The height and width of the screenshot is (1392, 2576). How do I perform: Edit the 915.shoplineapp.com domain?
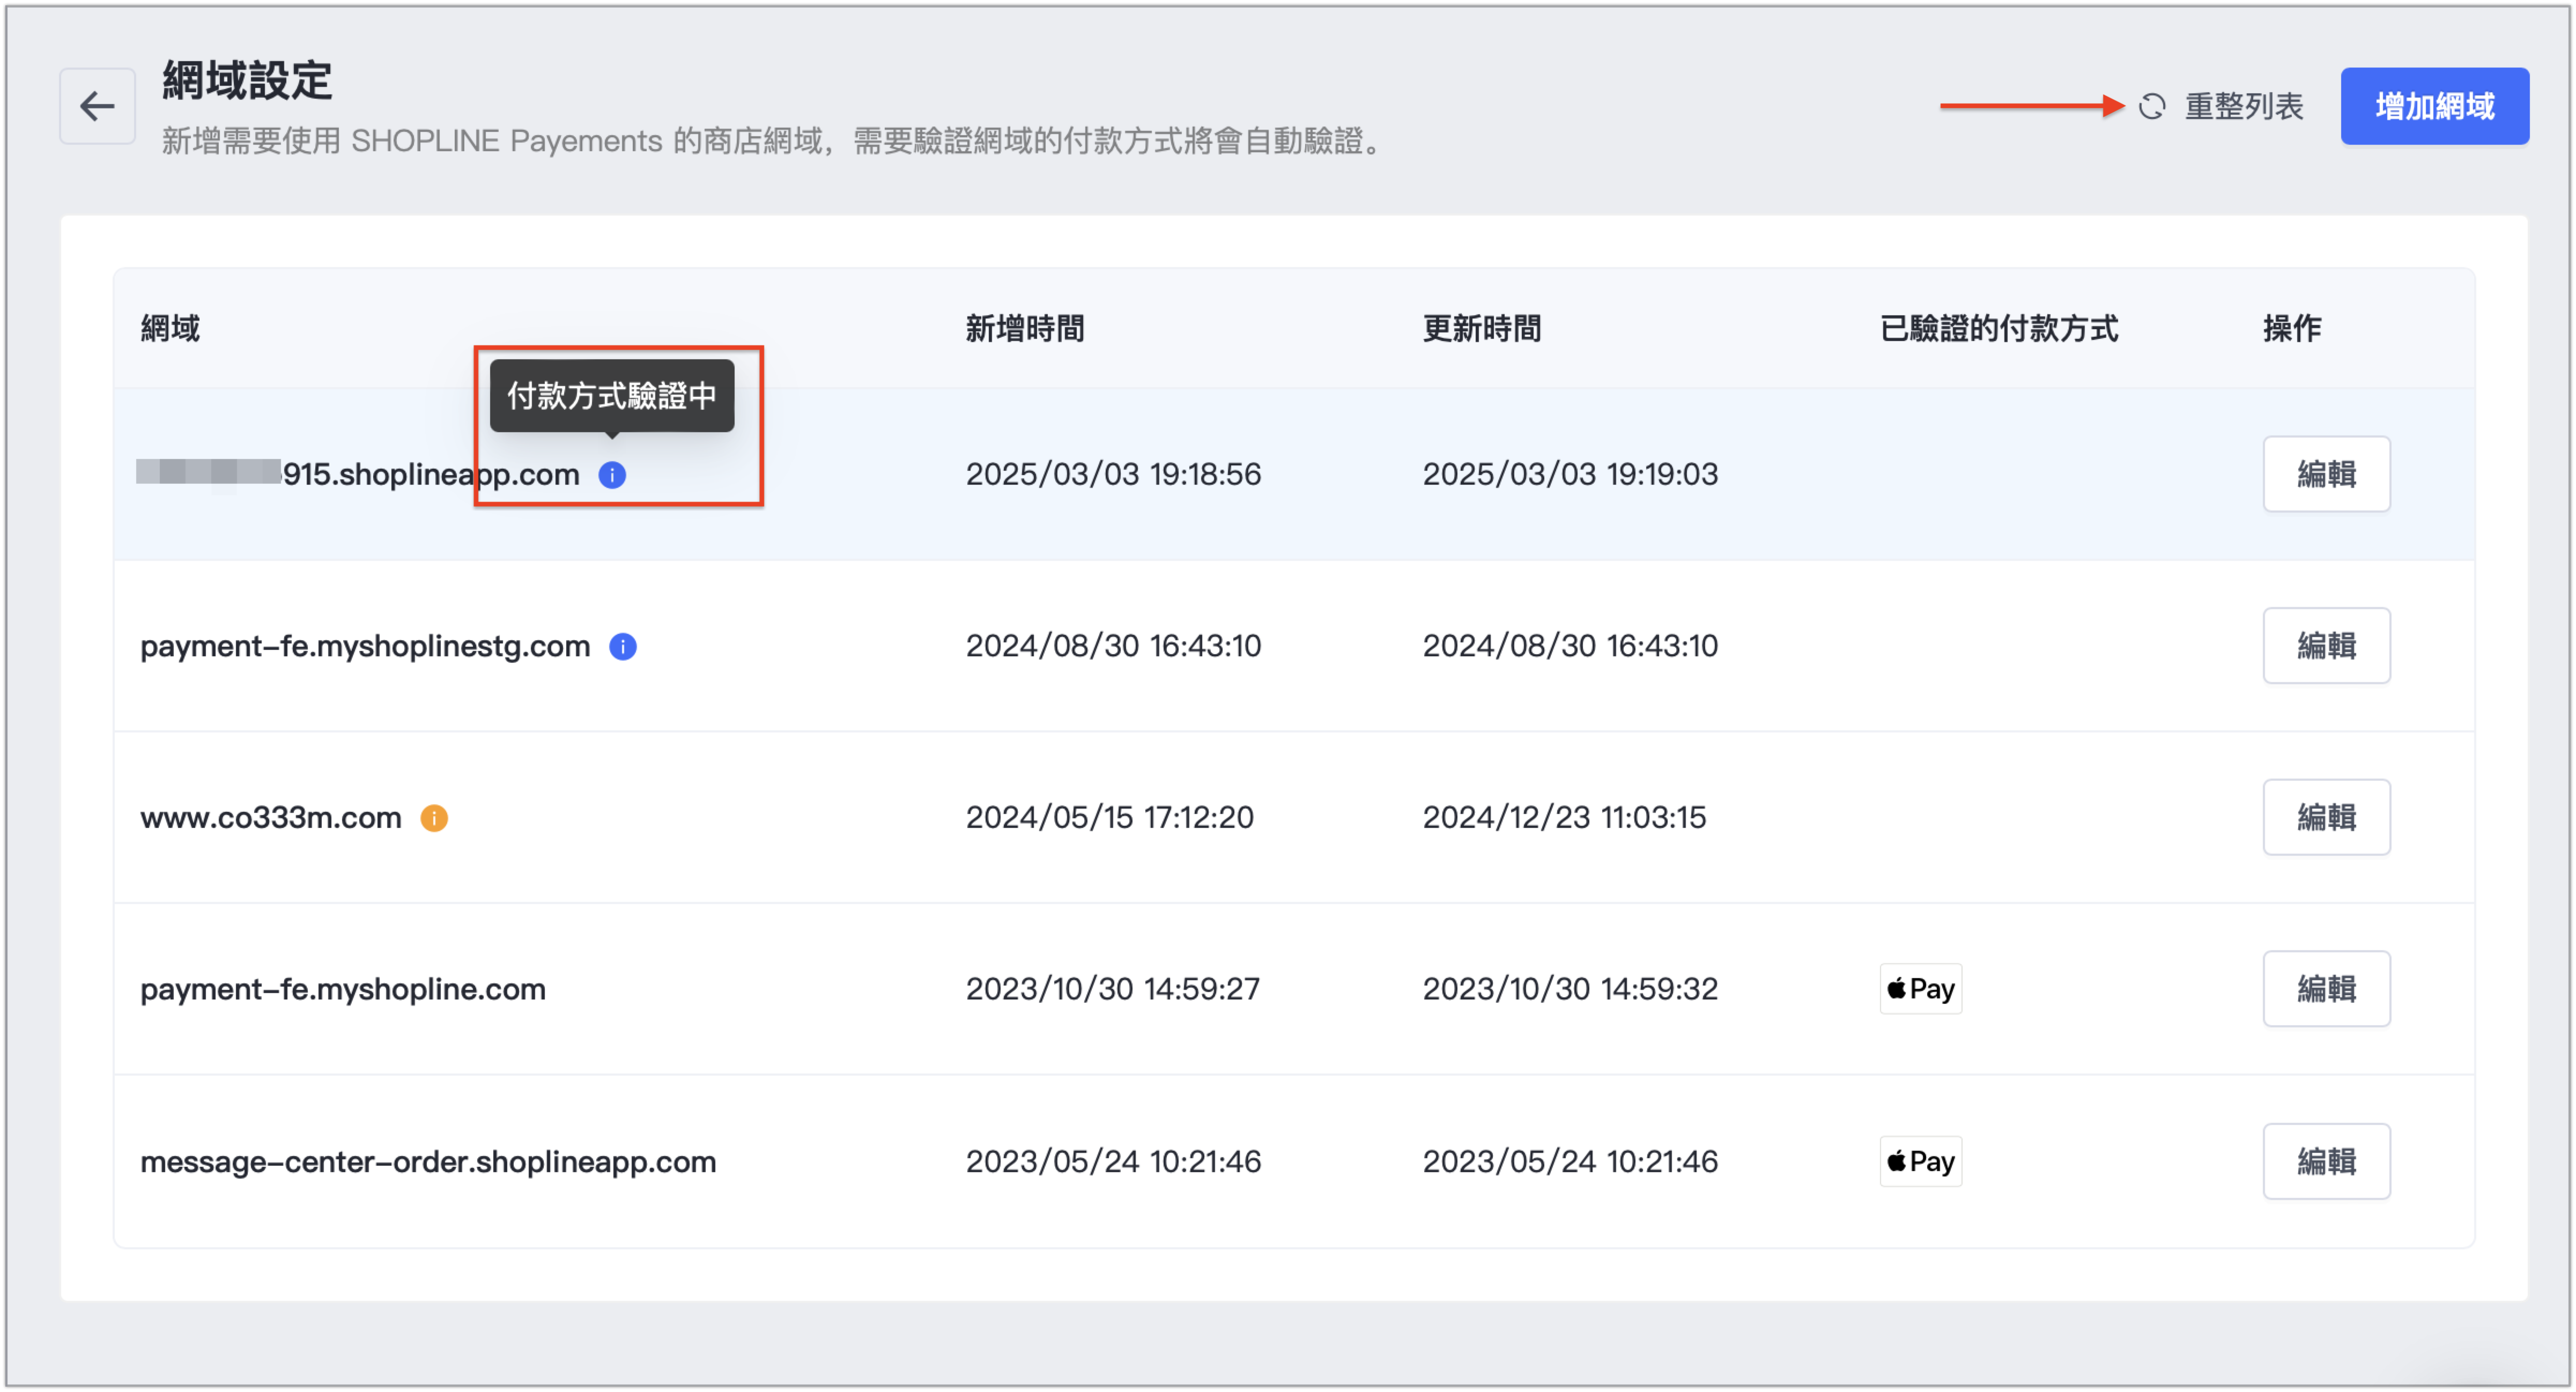pyautogui.click(x=2326, y=474)
